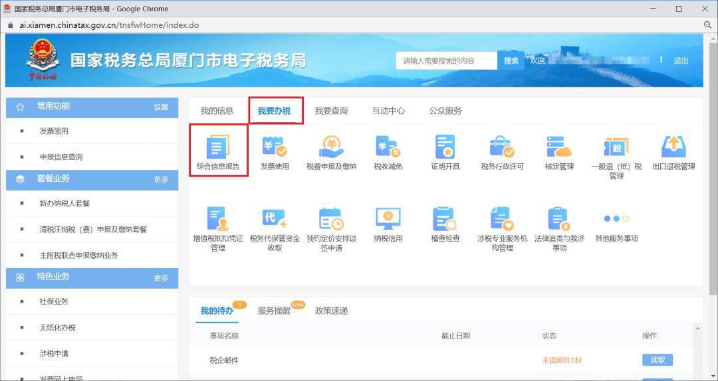The height and width of the screenshot is (381, 718).
Task: Open the 纳税信用 icon
Action: (x=388, y=218)
